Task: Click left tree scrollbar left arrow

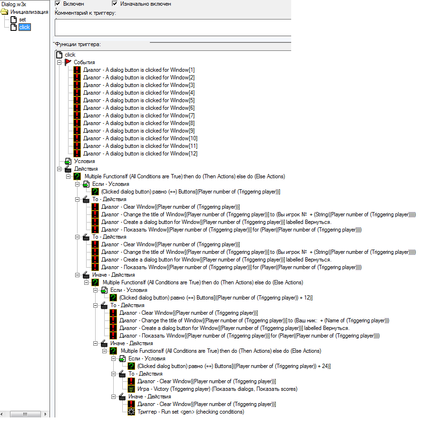Action: (2, 414)
